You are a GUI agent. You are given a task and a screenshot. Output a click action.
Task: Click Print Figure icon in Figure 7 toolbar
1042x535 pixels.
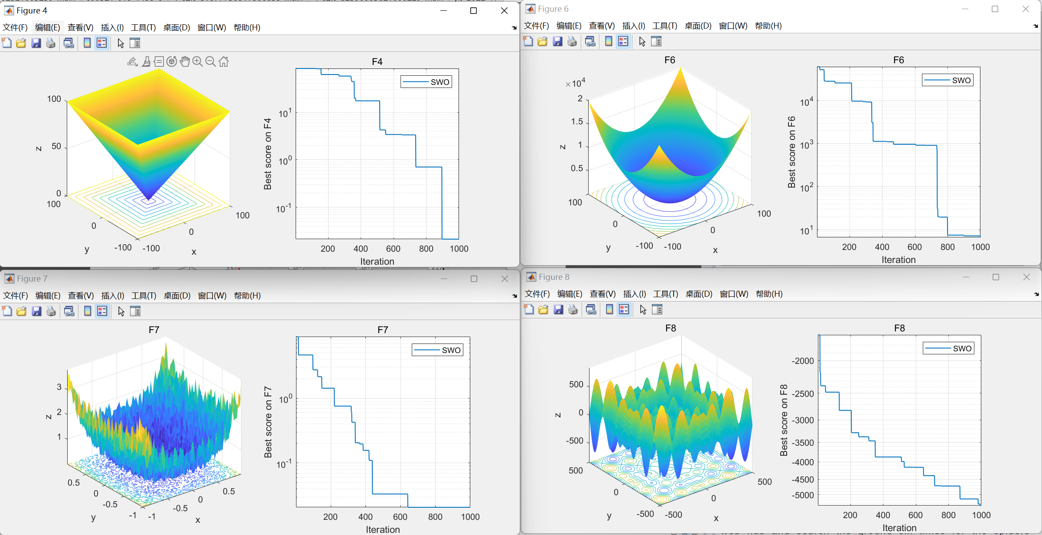coord(51,311)
